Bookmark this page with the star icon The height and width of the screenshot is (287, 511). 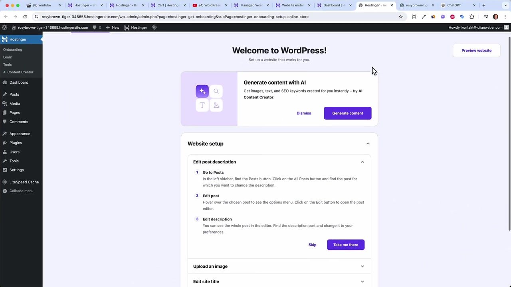click(x=401, y=17)
